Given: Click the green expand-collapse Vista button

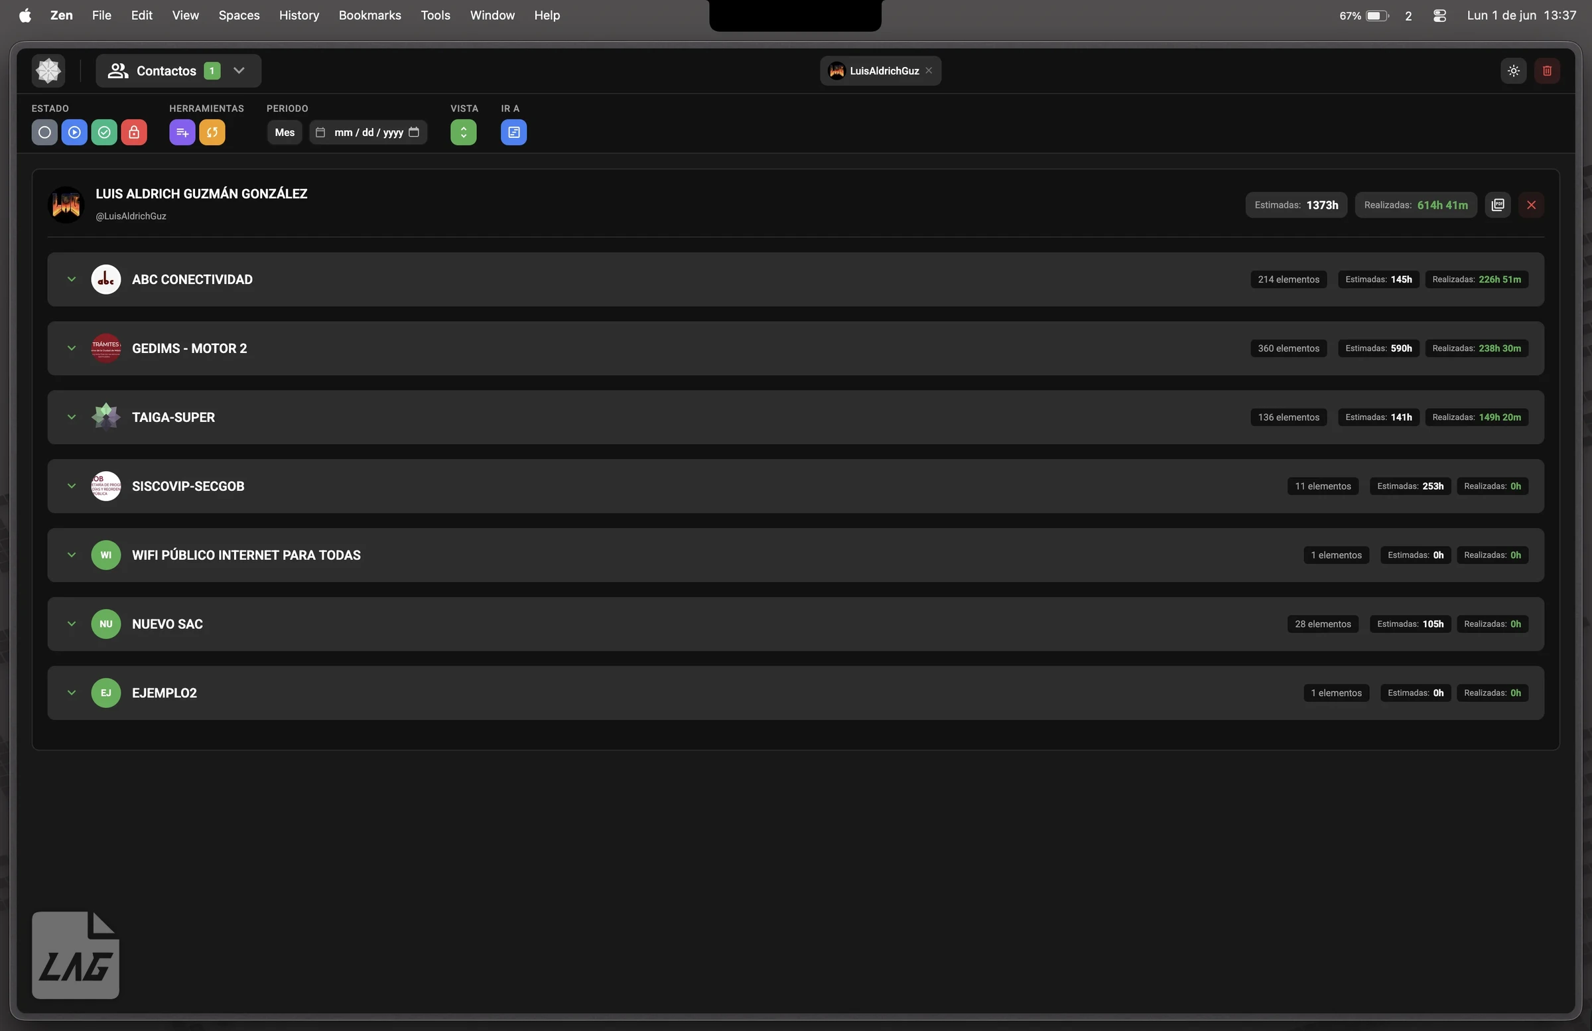Looking at the screenshot, I should coord(464,132).
